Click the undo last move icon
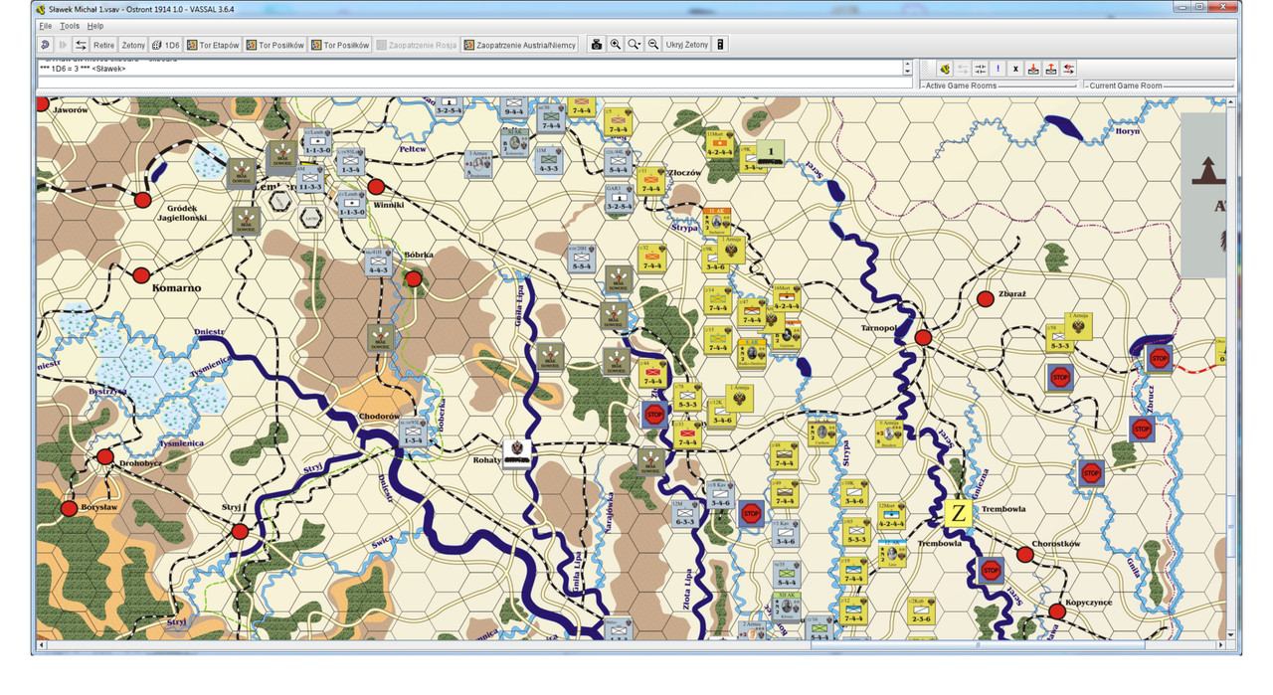Viewport: 1273px width, 695px height. pos(45,45)
